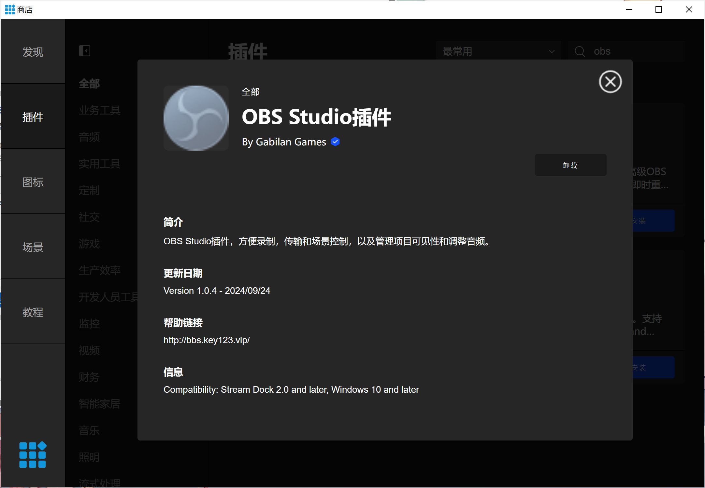Click the OBS Studio plugin icon thumbnail
Image resolution: width=705 pixels, height=488 pixels.
point(196,118)
